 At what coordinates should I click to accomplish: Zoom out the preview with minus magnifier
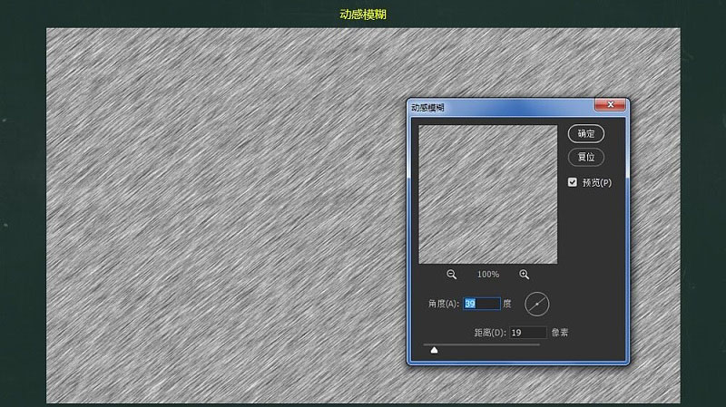[451, 275]
